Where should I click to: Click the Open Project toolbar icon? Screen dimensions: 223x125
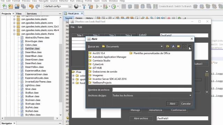17,6
